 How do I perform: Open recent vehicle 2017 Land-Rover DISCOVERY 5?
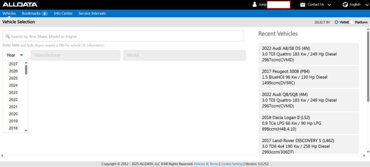pyautogui.click(x=309, y=145)
